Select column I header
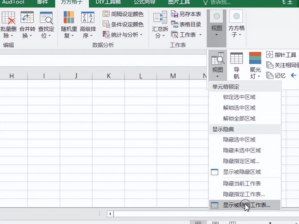Image resolution: width=299 pixels, height=224 pixels. 44,76
